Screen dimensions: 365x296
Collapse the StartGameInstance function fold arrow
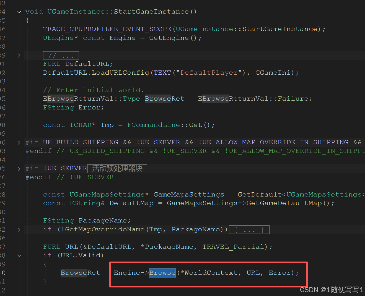click(x=19, y=12)
